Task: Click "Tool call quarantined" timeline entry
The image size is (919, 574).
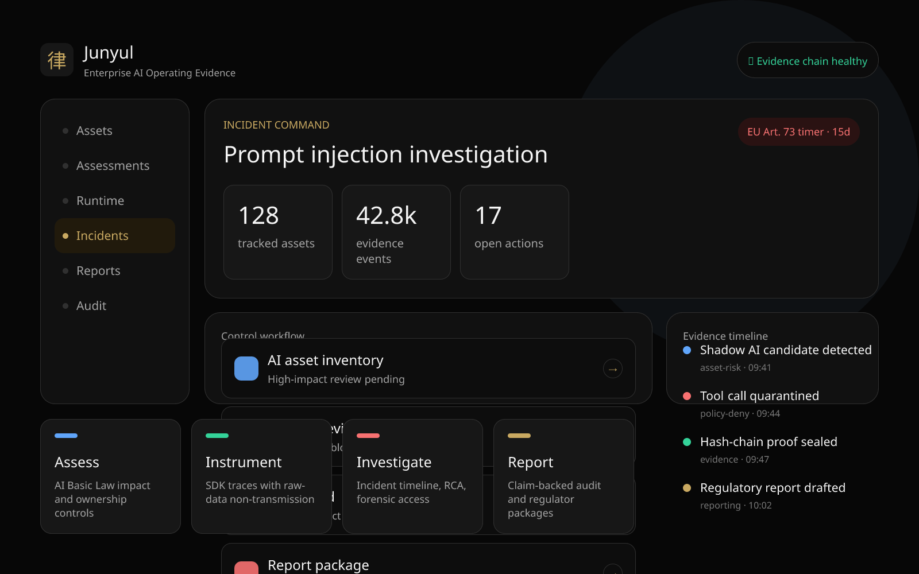Action: pyautogui.click(x=759, y=396)
